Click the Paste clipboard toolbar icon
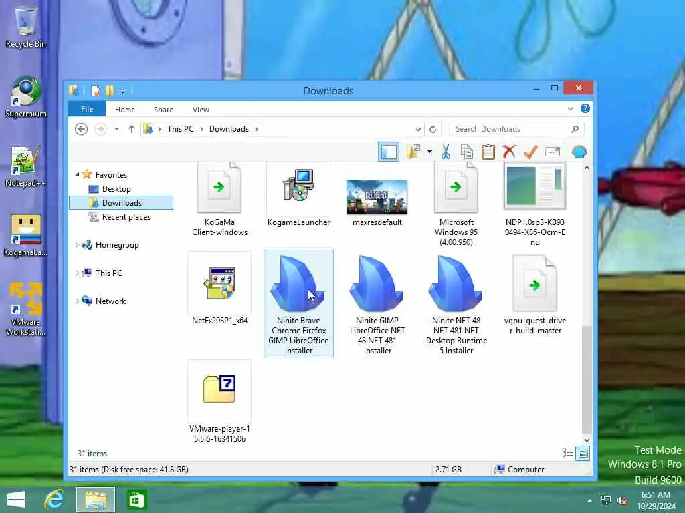Screen dimensions: 685x513 pyautogui.click(x=488, y=152)
